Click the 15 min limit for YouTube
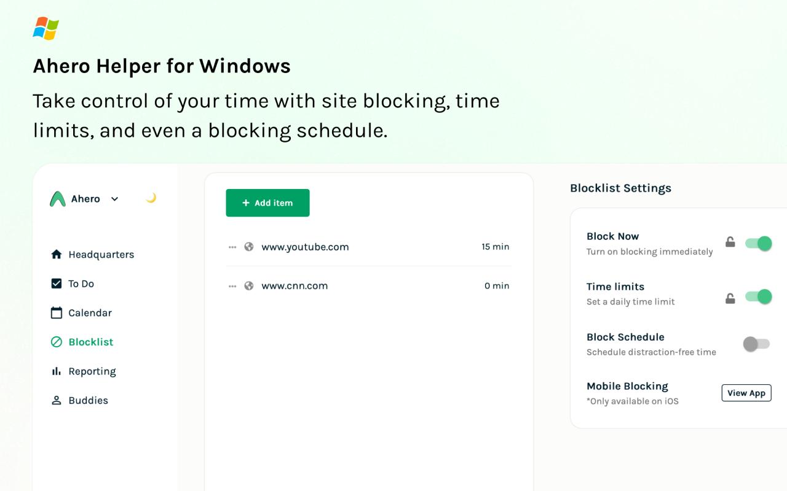This screenshot has width=787, height=491. tap(496, 247)
